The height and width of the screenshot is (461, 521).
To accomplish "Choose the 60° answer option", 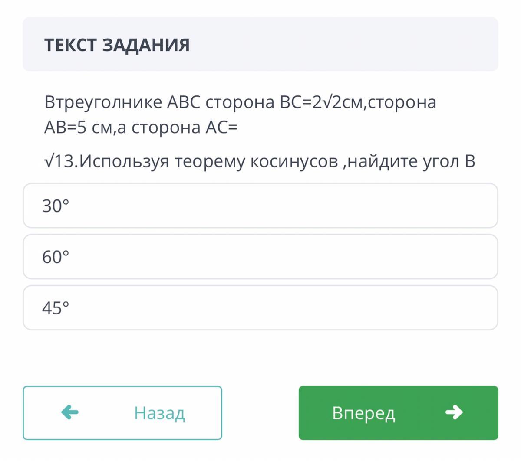I will (260, 257).
